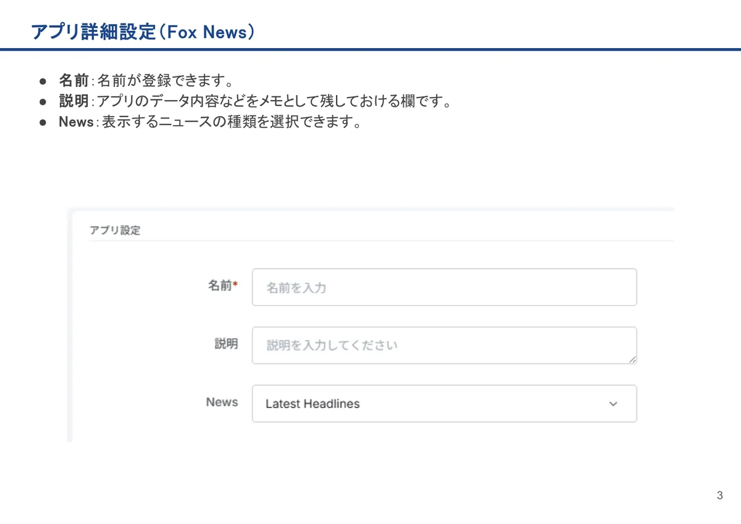The image size is (741, 524).
Task: Click the chevron arrow in News dropdown
Action: (613, 404)
